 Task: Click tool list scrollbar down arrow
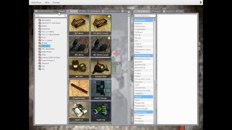[155, 123]
